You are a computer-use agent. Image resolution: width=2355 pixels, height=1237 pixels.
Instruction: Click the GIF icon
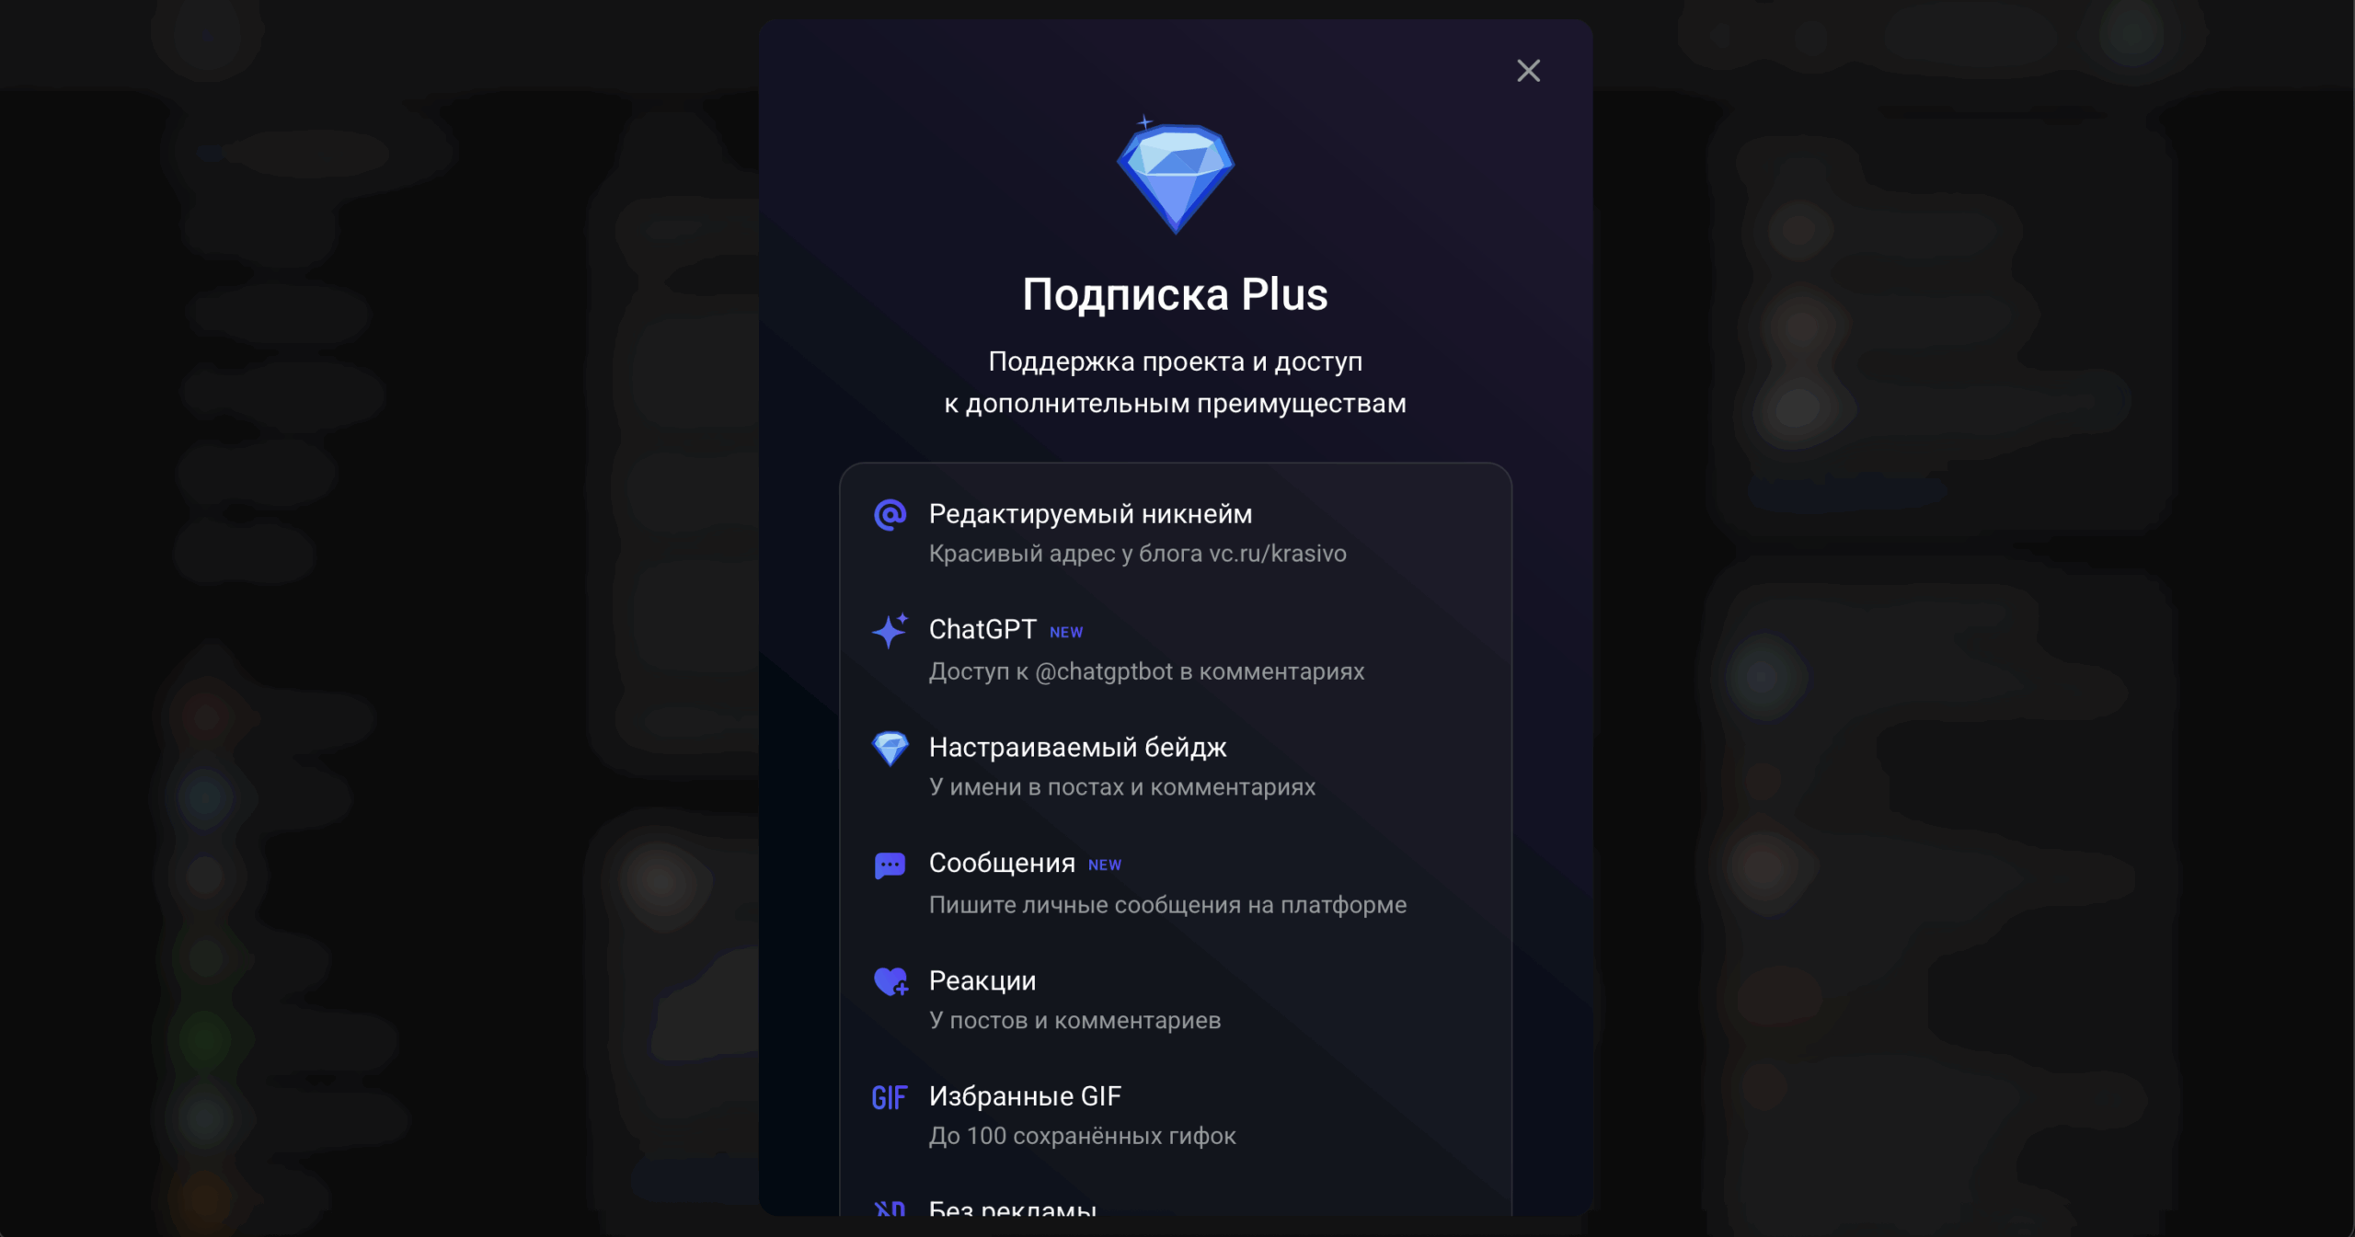(x=890, y=1098)
